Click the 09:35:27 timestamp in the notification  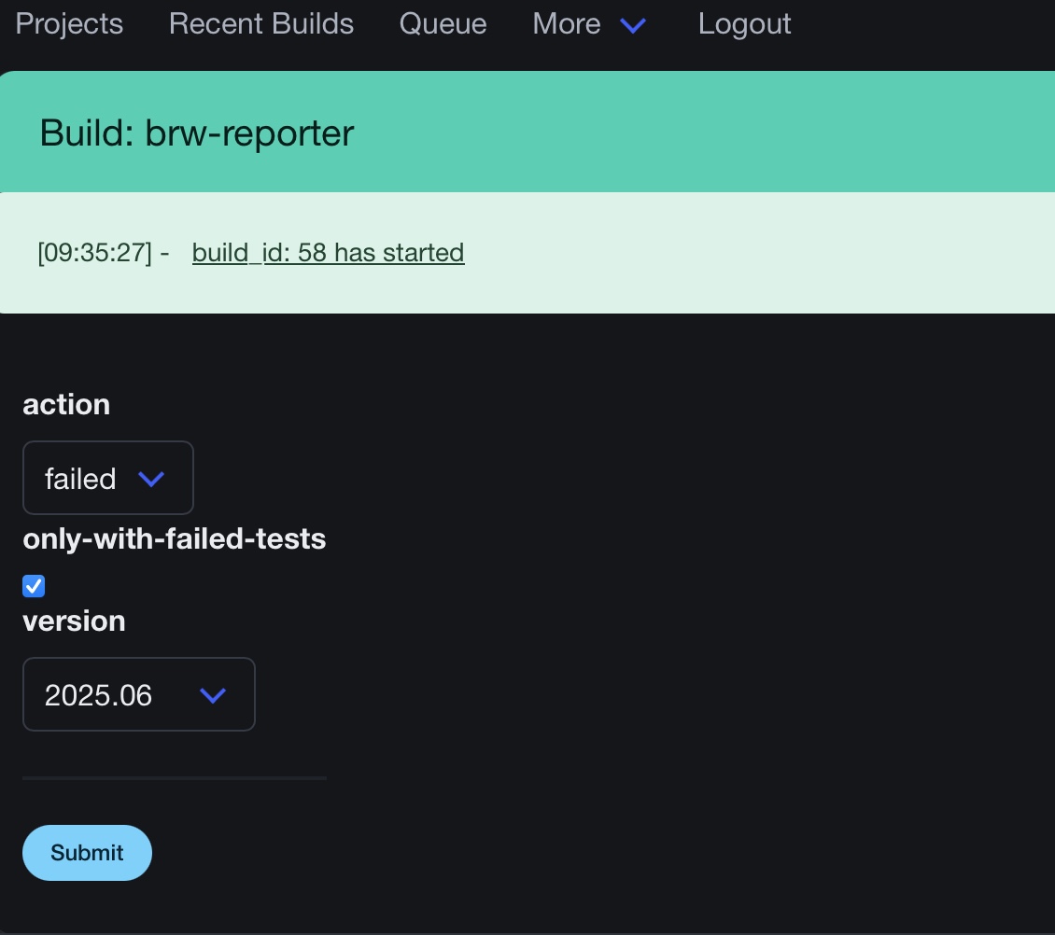pyautogui.click(x=94, y=253)
